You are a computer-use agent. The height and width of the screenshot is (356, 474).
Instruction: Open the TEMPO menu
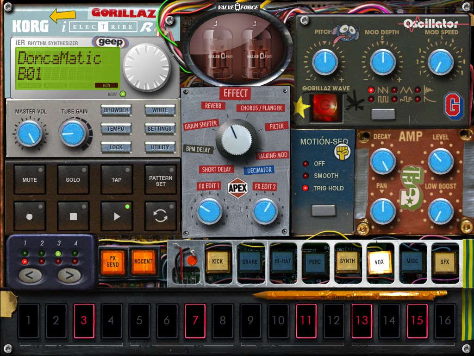[116, 129]
